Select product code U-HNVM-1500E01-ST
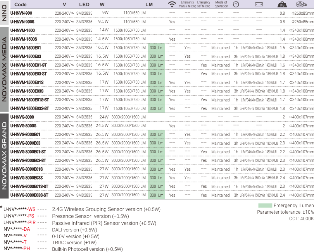 tap(28, 65)
